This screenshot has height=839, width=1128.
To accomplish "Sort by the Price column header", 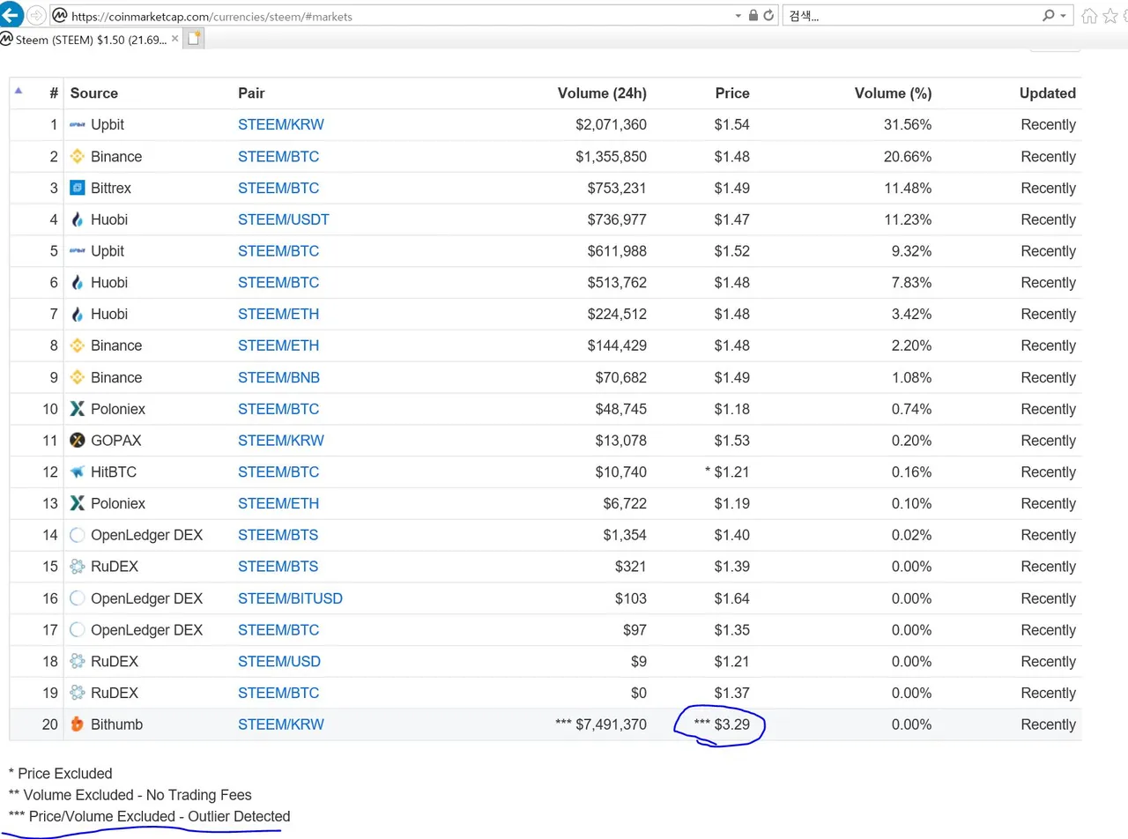I will (732, 93).
